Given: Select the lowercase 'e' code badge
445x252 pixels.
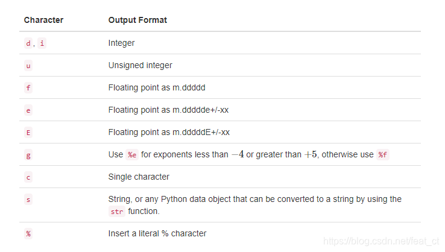Looking at the screenshot, I should point(28,110).
